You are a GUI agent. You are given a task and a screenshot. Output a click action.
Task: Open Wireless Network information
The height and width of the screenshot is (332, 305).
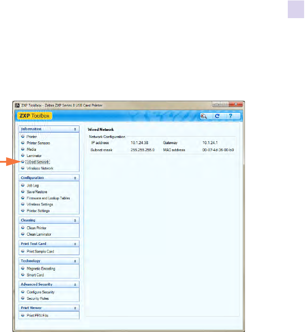click(x=40, y=168)
